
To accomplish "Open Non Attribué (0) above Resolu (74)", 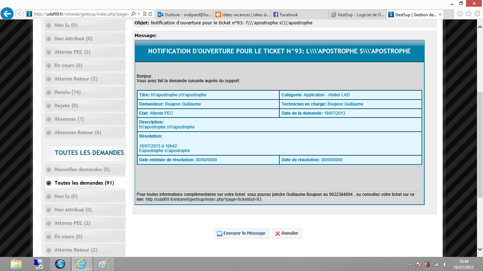I will (85, 39).
